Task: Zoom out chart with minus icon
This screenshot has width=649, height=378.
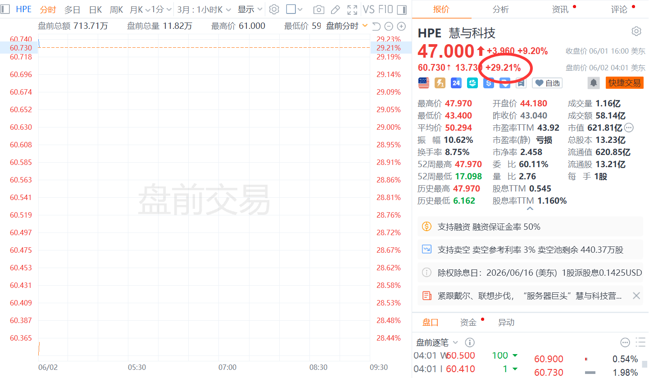Action: [x=389, y=26]
